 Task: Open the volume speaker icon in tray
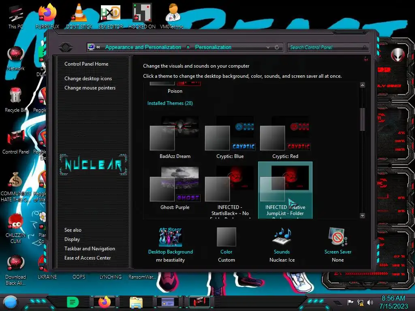370,302
